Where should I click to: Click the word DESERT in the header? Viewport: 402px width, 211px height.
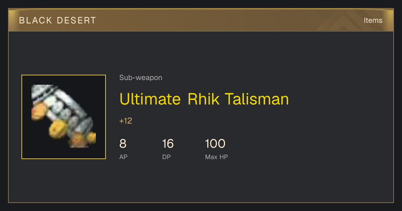pos(76,20)
